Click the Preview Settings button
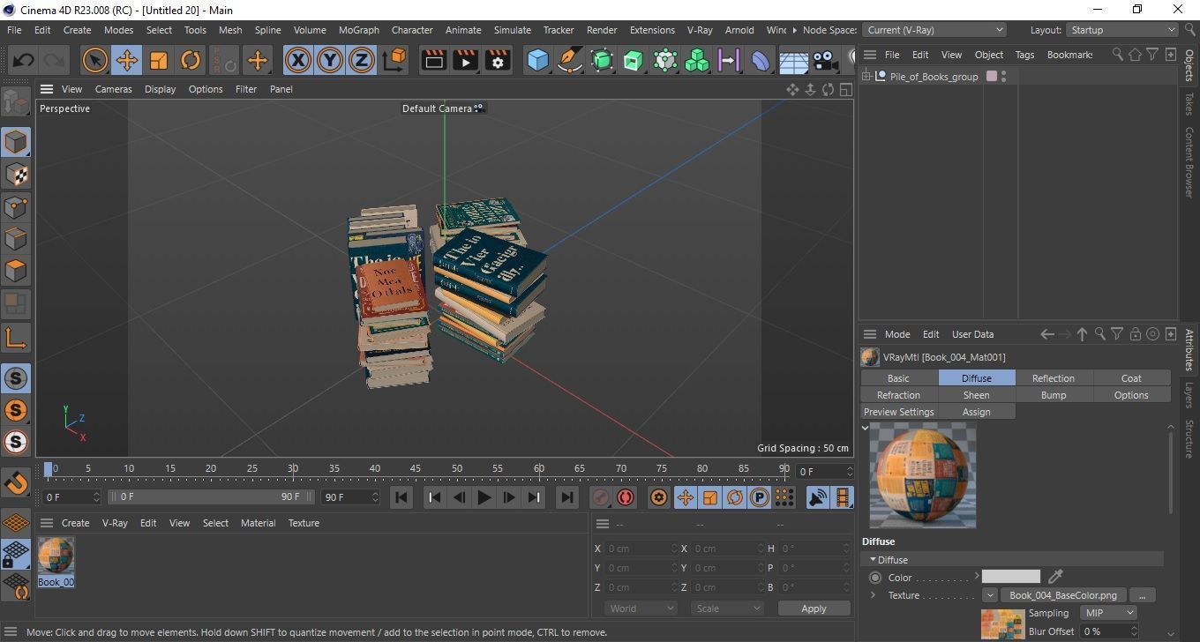Viewport: 1200px width, 642px height. (898, 412)
